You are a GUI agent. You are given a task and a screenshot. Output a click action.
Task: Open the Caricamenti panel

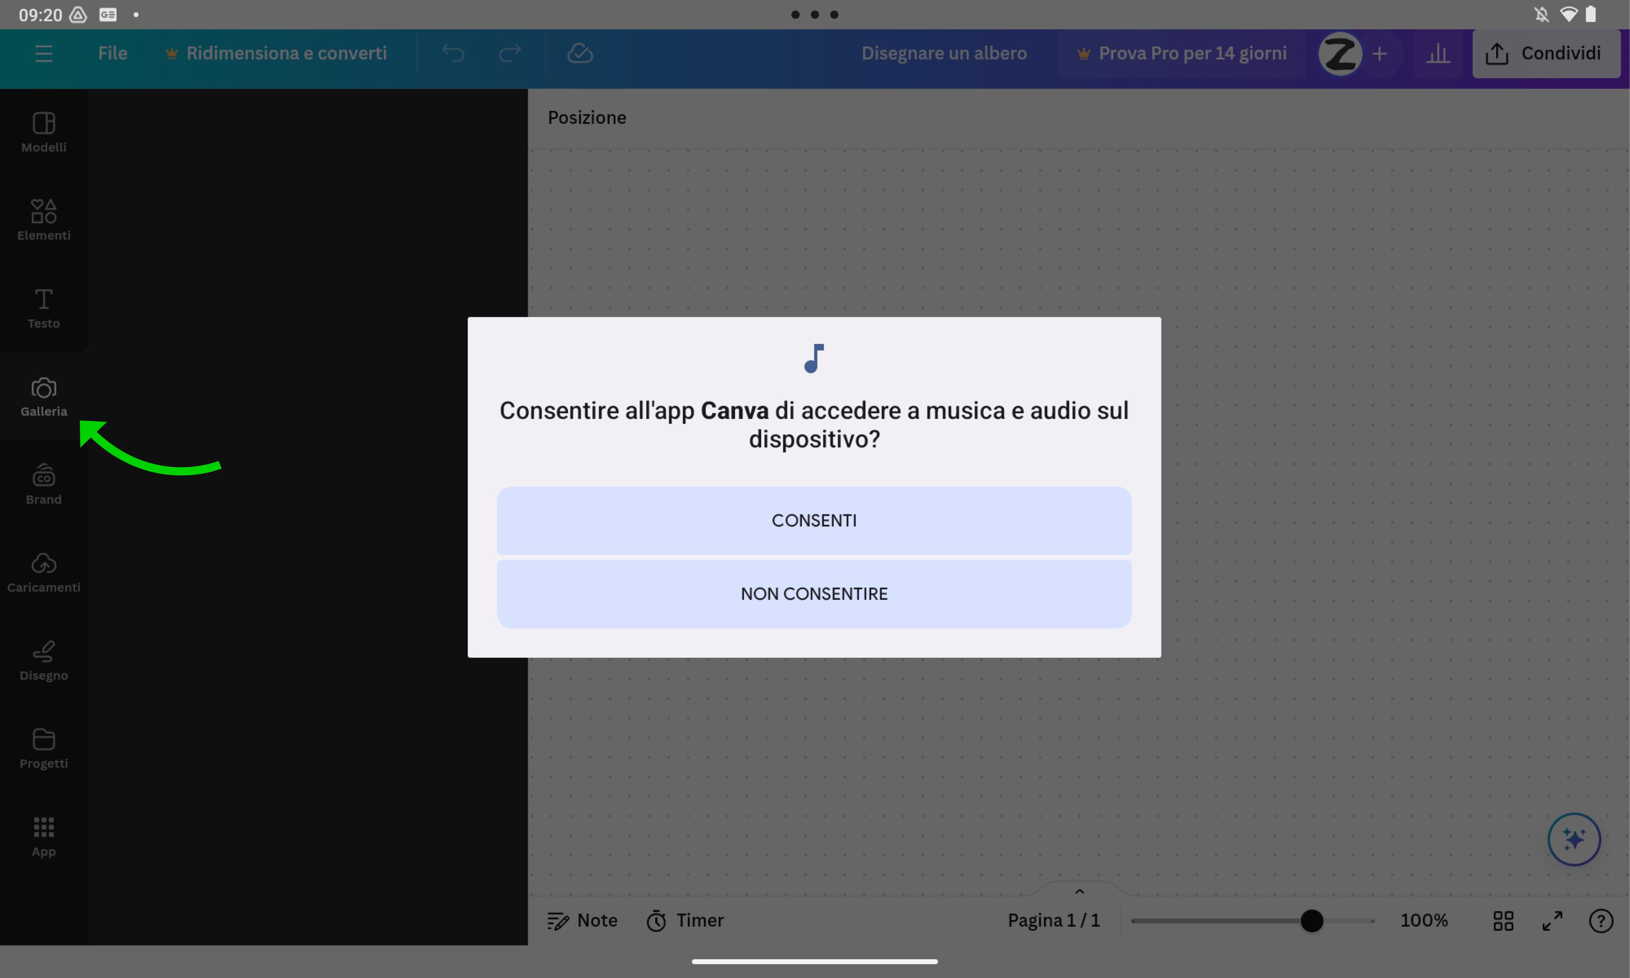tap(43, 570)
